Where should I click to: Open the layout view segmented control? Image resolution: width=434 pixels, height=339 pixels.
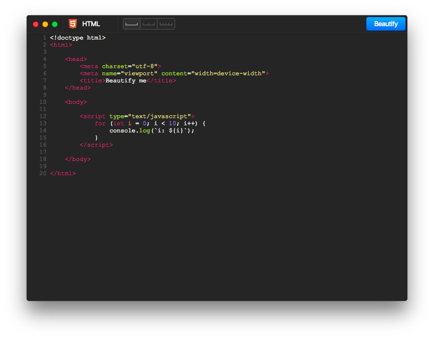coord(148,23)
